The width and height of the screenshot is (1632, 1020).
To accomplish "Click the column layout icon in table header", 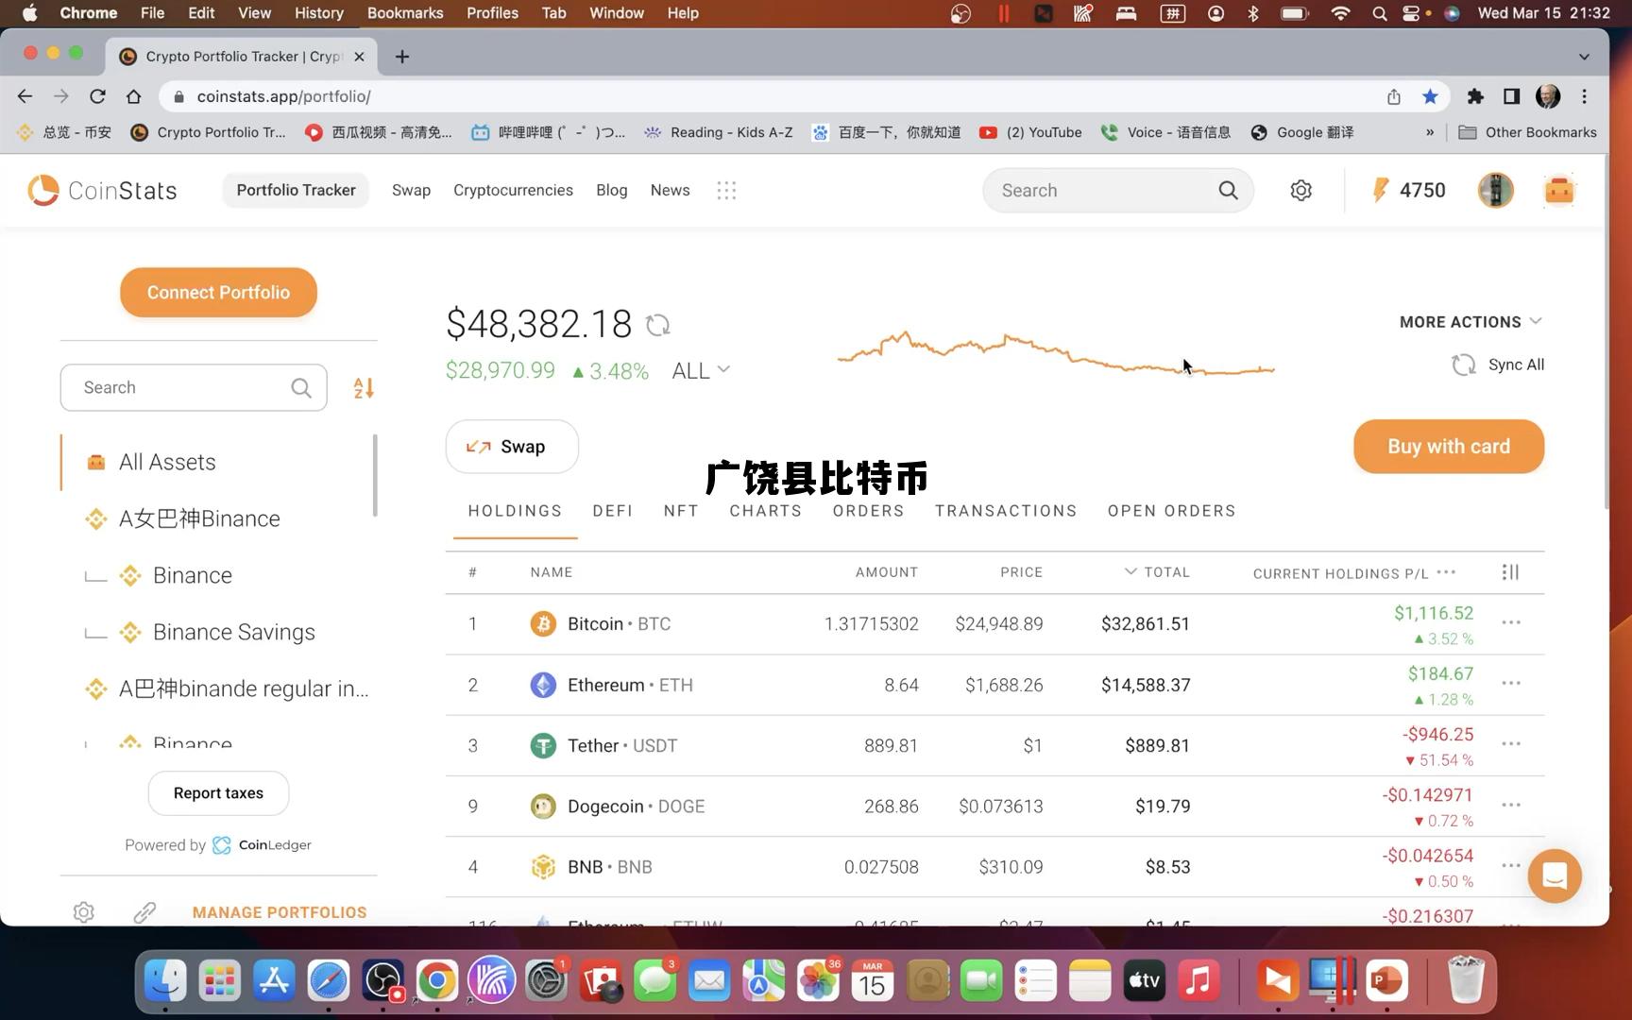I will pos(1510,572).
